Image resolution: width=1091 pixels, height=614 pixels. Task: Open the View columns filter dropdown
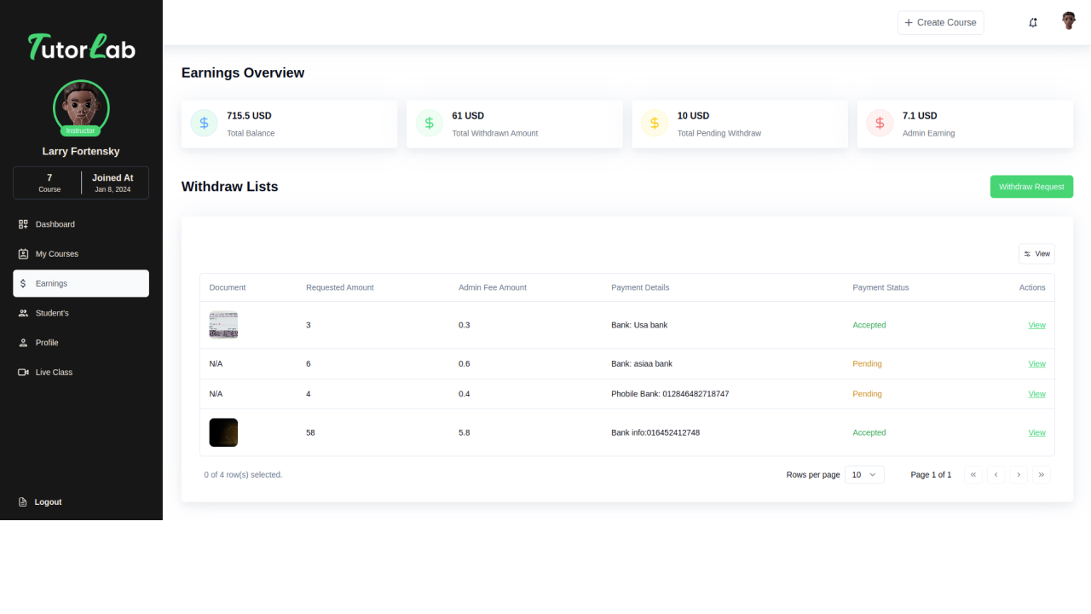pos(1036,253)
